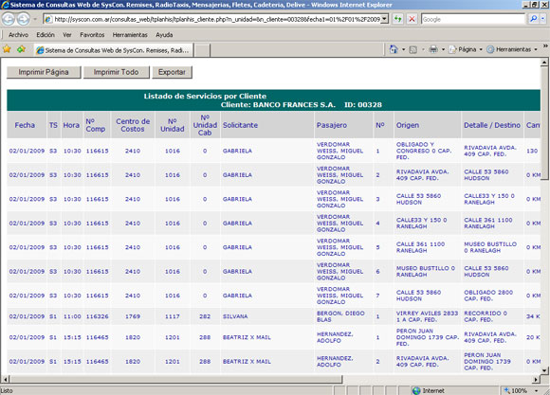Select the Sistema de Consultas Web tab
550x395 pixels.
tap(113, 50)
